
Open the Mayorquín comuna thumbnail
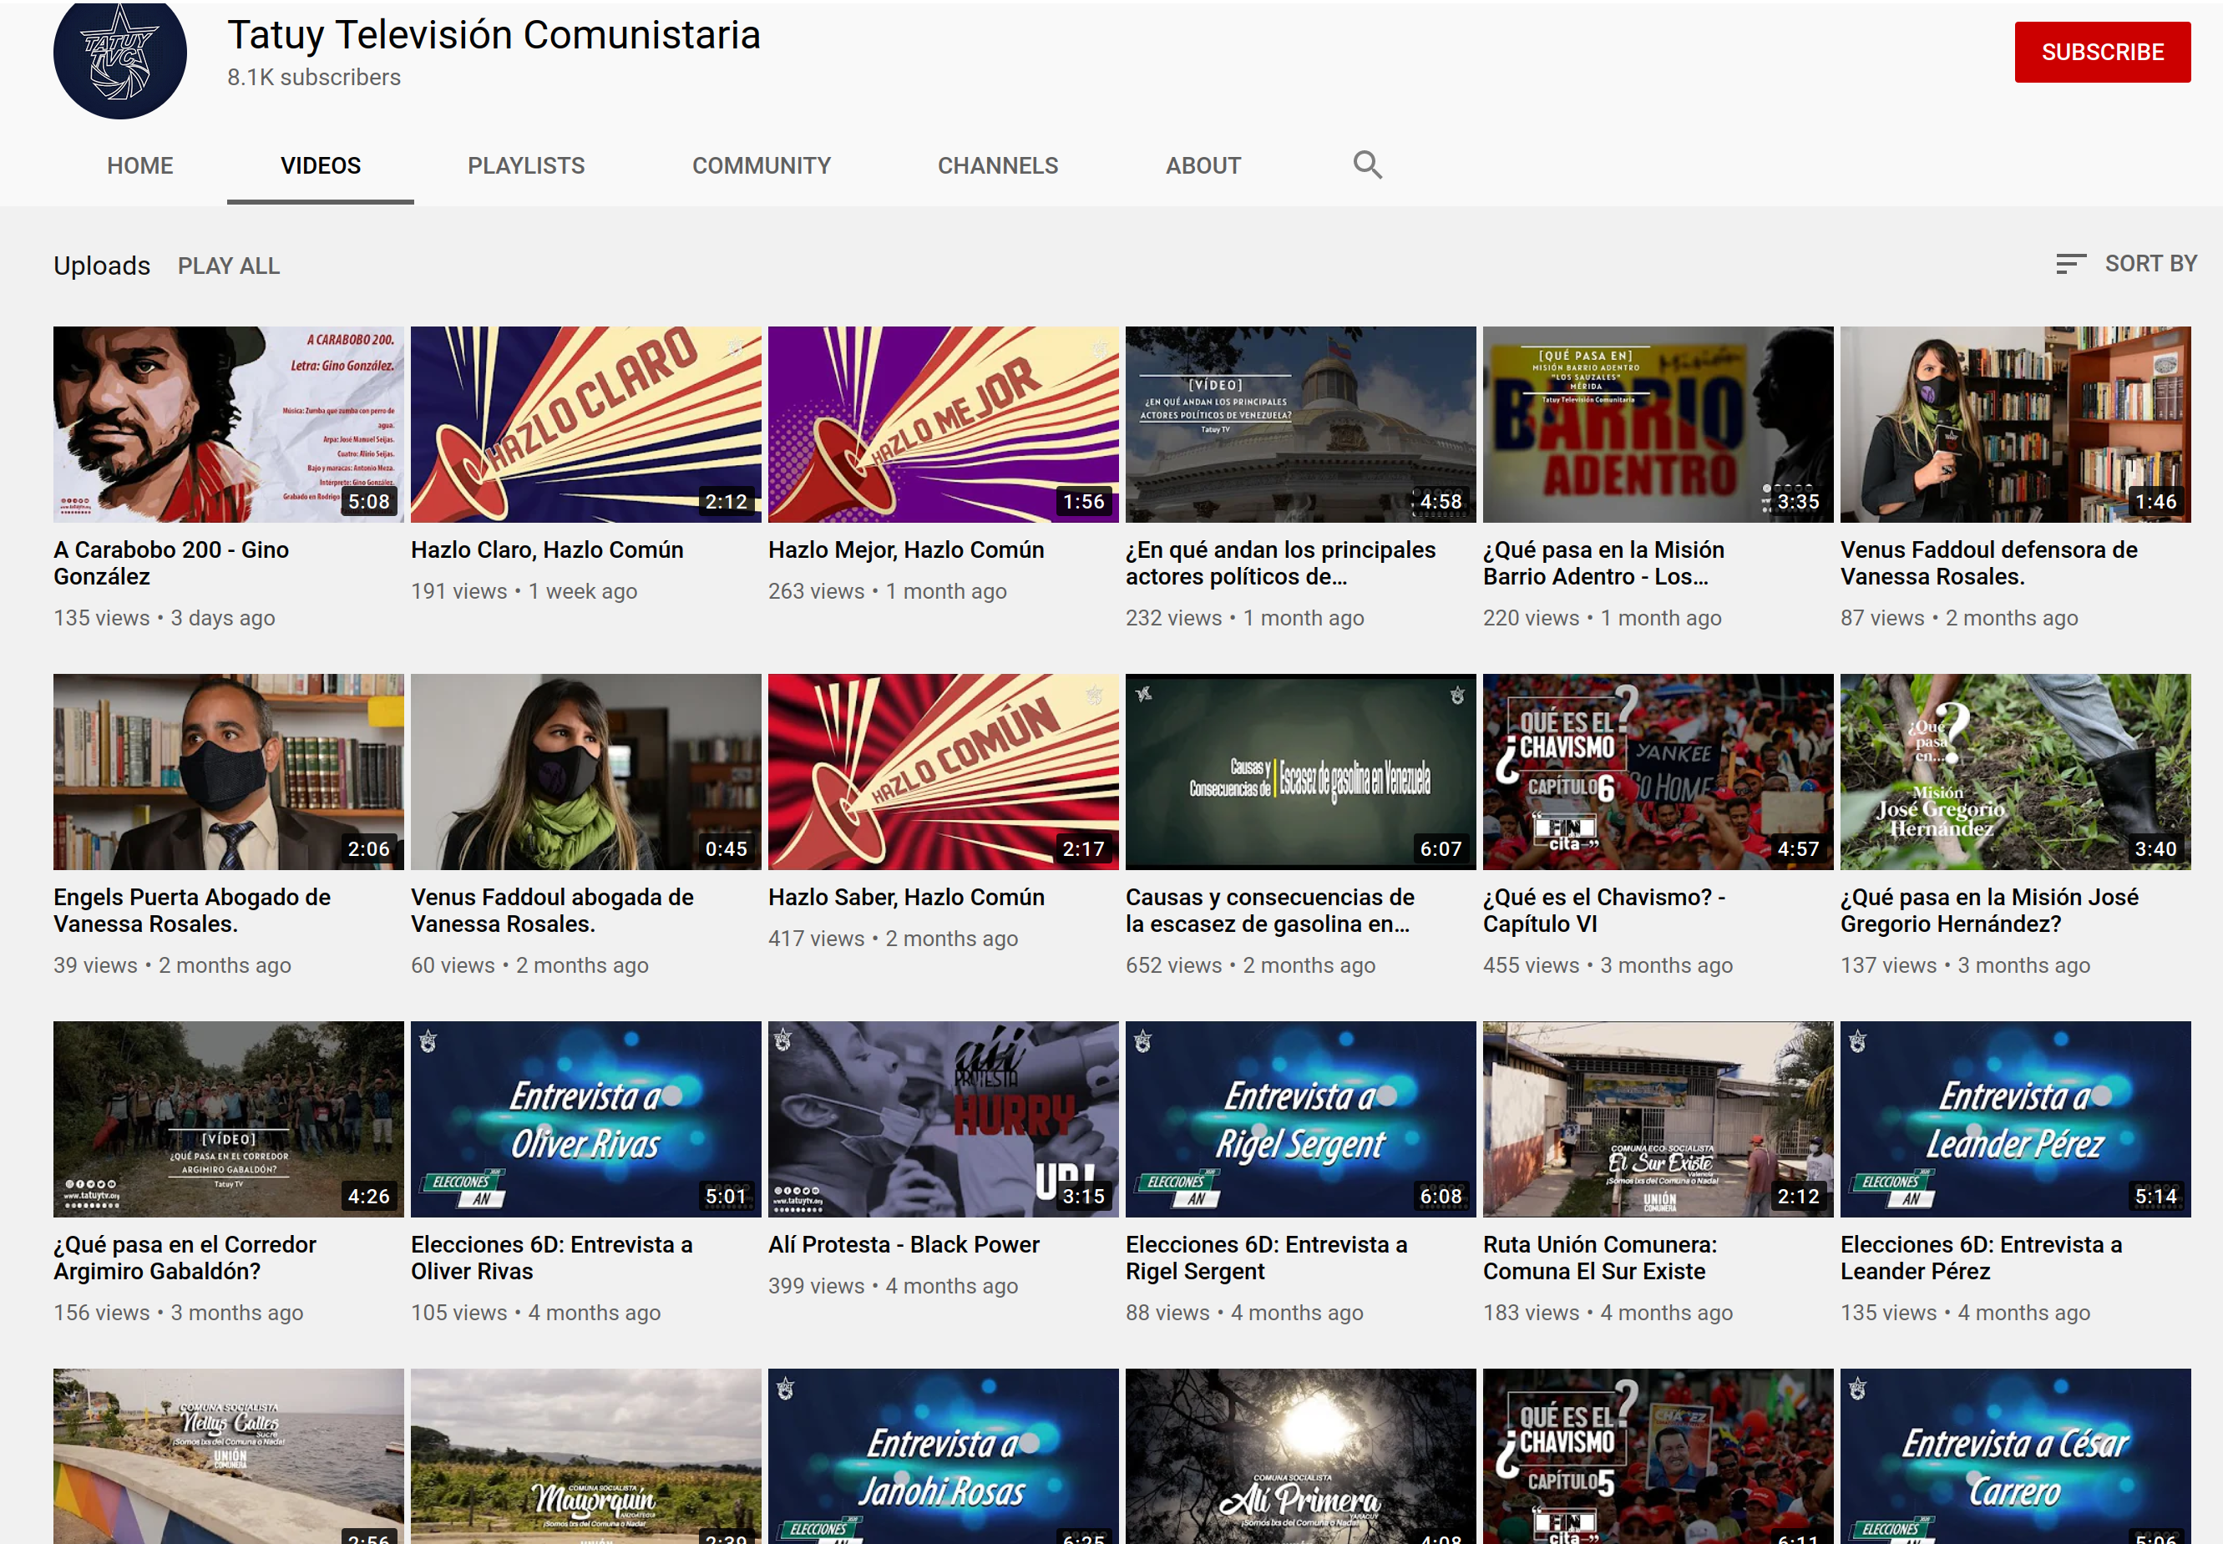click(x=586, y=1456)
